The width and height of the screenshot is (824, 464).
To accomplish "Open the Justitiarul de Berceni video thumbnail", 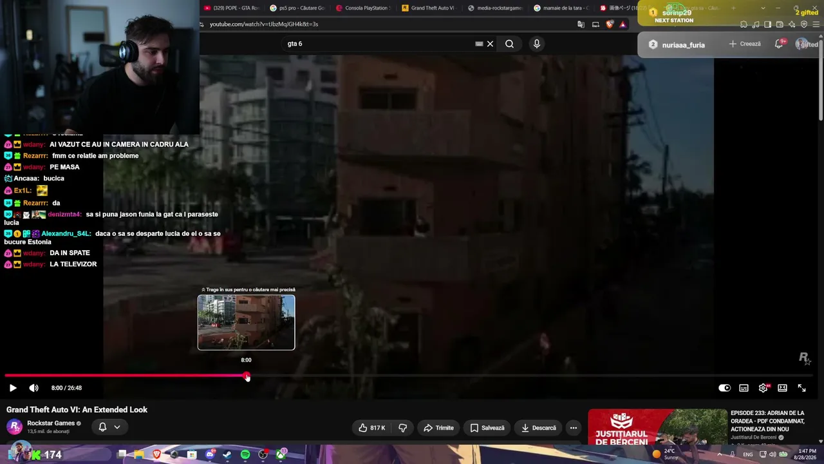I will point(657,427).
